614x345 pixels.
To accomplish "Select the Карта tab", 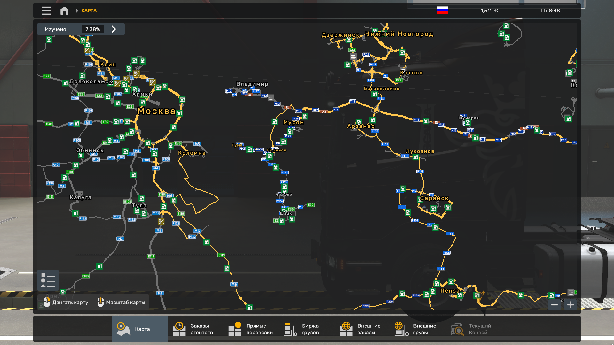I will [x=139, y=329].
